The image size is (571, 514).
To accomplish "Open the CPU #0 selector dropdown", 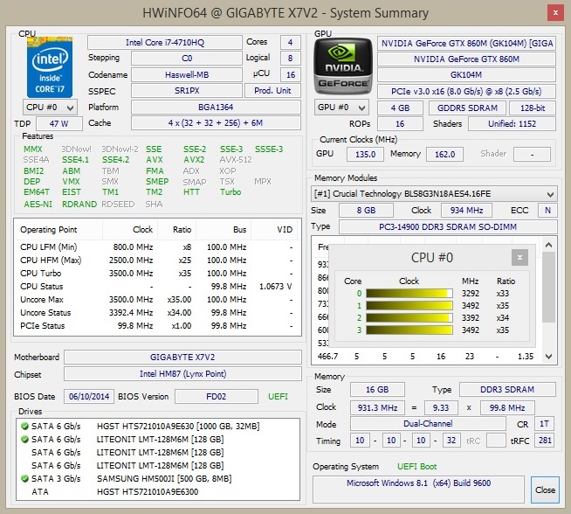I will tap(50, 108).
